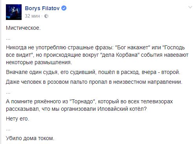Click the first ellipsis below 'Мистическое.'
Screen dimensions: 193x144
tap(8, 39)
